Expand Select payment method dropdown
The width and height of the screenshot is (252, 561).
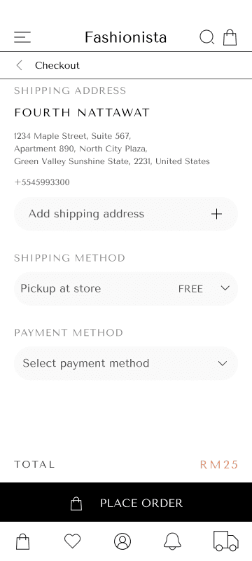point(126,363)
